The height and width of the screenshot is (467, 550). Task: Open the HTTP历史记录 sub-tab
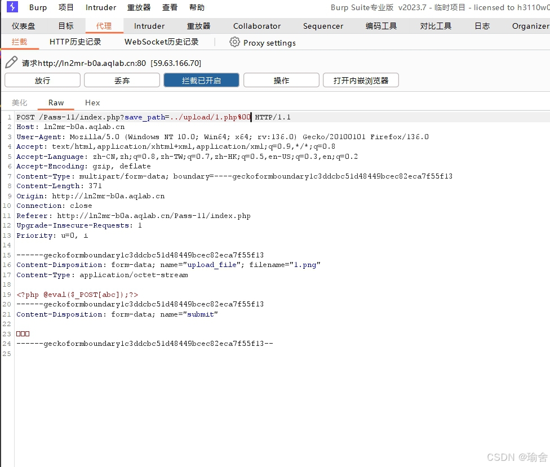[x=76, y=42]
